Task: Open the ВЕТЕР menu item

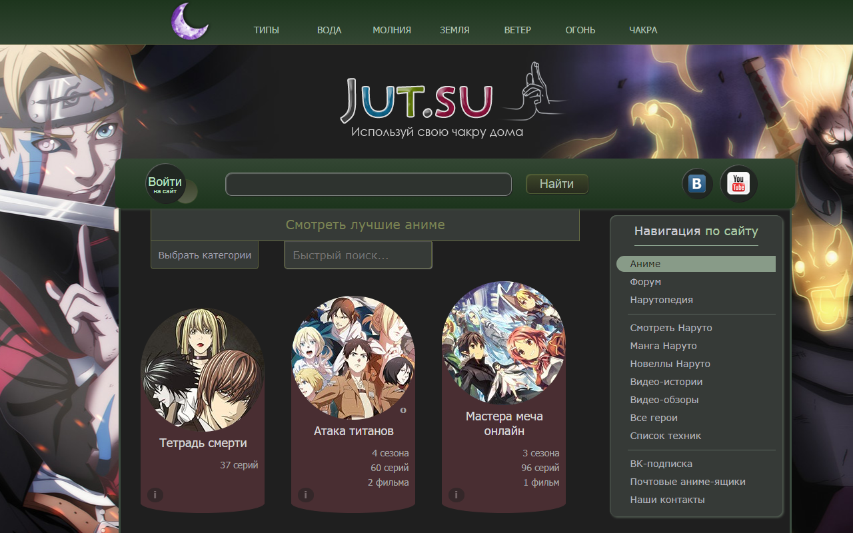Action: [x=518, y=30]
